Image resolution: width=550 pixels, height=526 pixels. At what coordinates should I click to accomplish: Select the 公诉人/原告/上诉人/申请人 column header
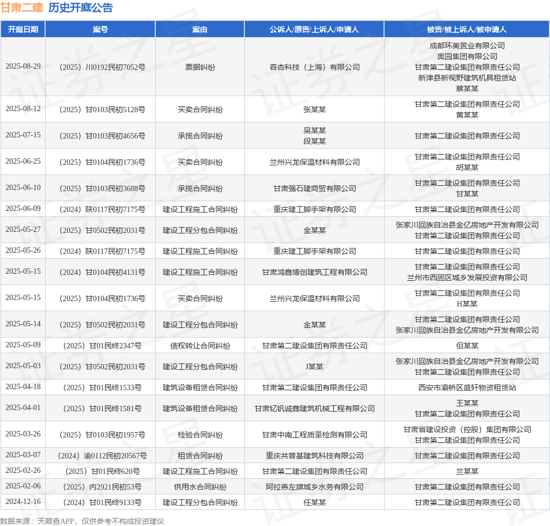(x=314, y=30)
